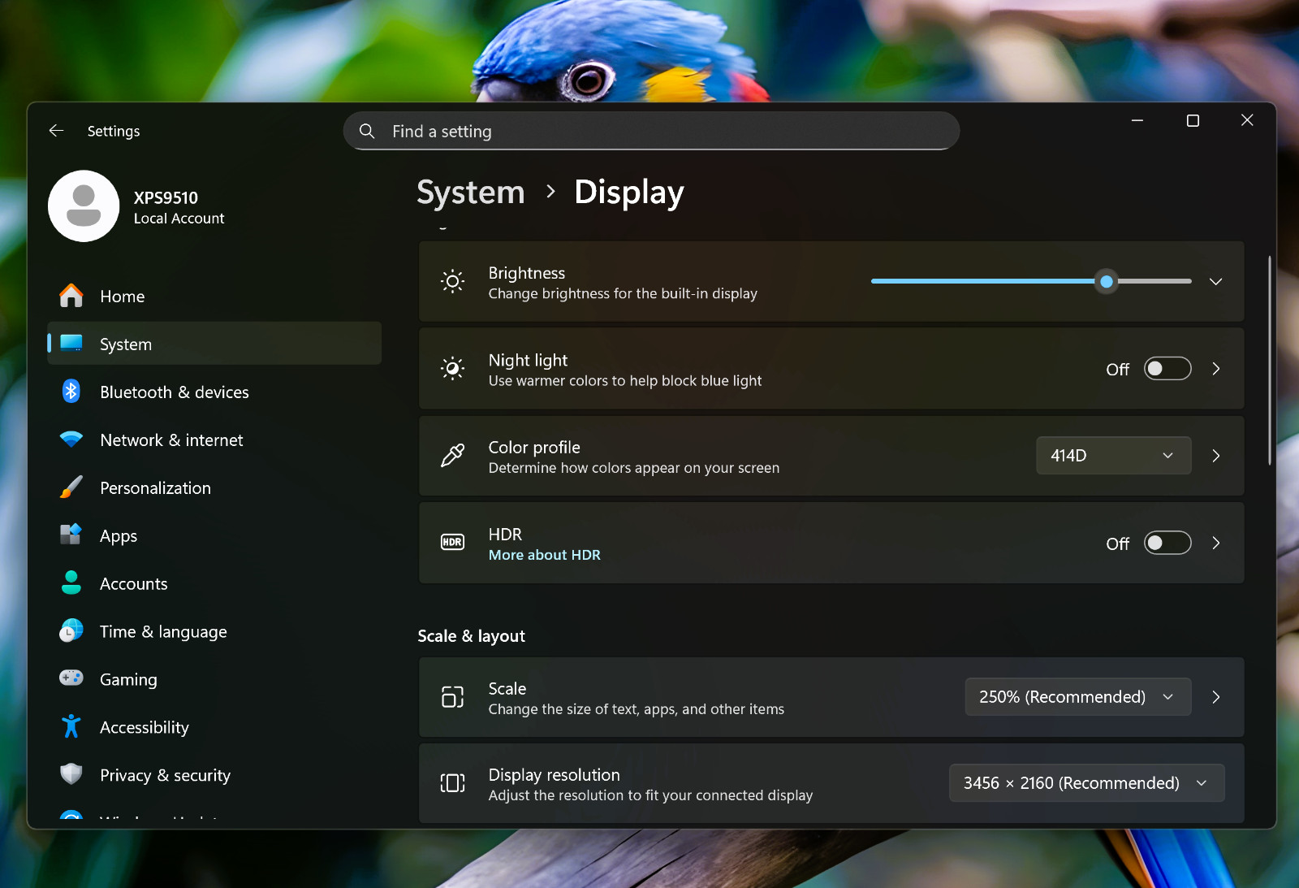The image size is (1299, 888).
Task: Open Color profile details chevron
Action: click(1216, 456)
